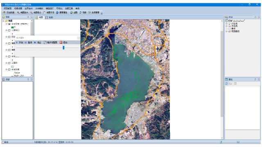
Task: Collapse the 三角网 layer expander
Action: [7, 63]
